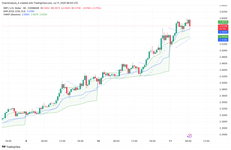231x150 pixels.
Task: Click the date 11 marker on time axis
Action: [170, 141]
